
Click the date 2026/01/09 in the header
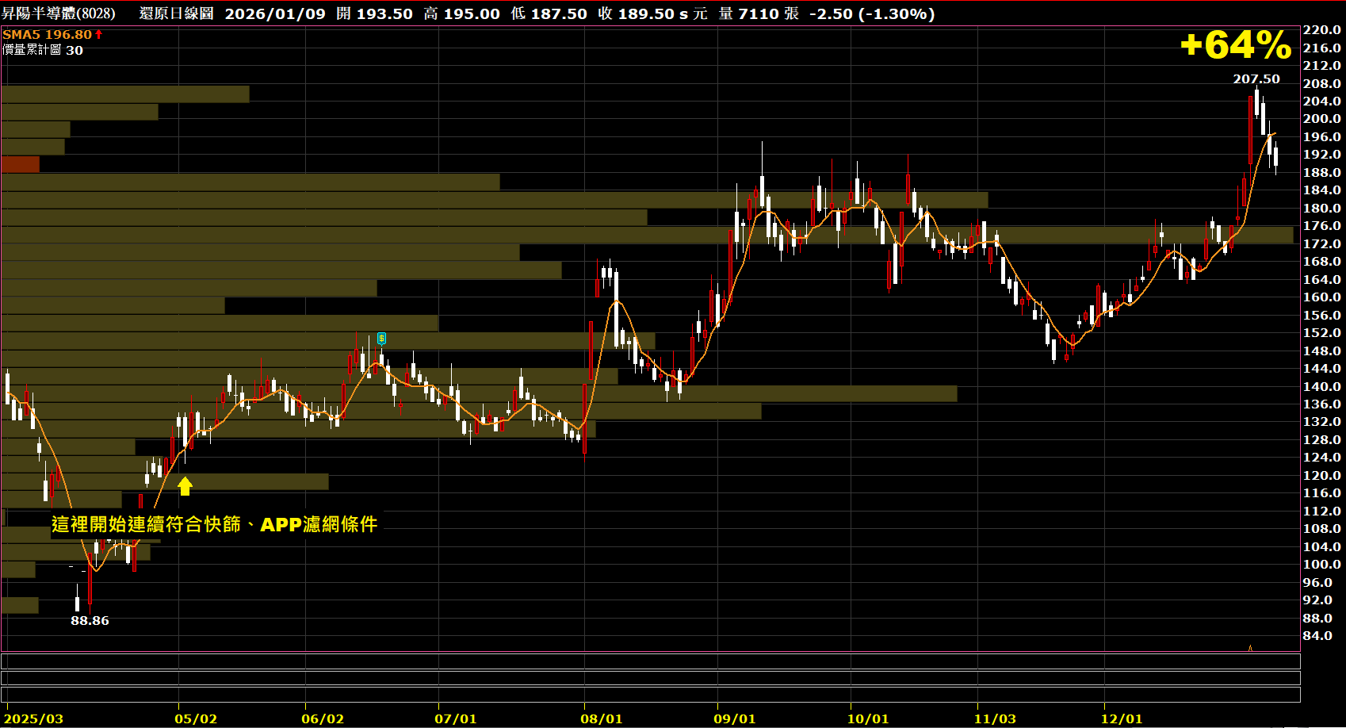(275, 13)
